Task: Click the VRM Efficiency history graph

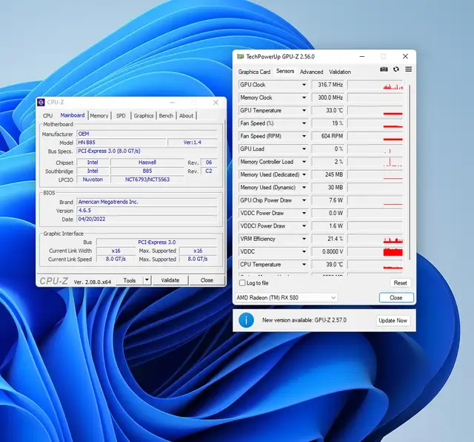Action: 375,239
